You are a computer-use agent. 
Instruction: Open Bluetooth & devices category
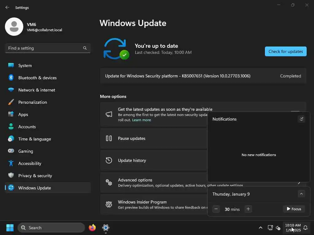[x=48, y=78]
